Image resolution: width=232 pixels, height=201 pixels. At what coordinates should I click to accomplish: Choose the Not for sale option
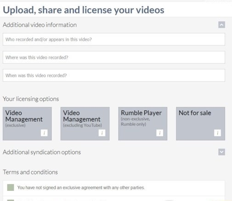pyautogui.click(x=201, y=123)
